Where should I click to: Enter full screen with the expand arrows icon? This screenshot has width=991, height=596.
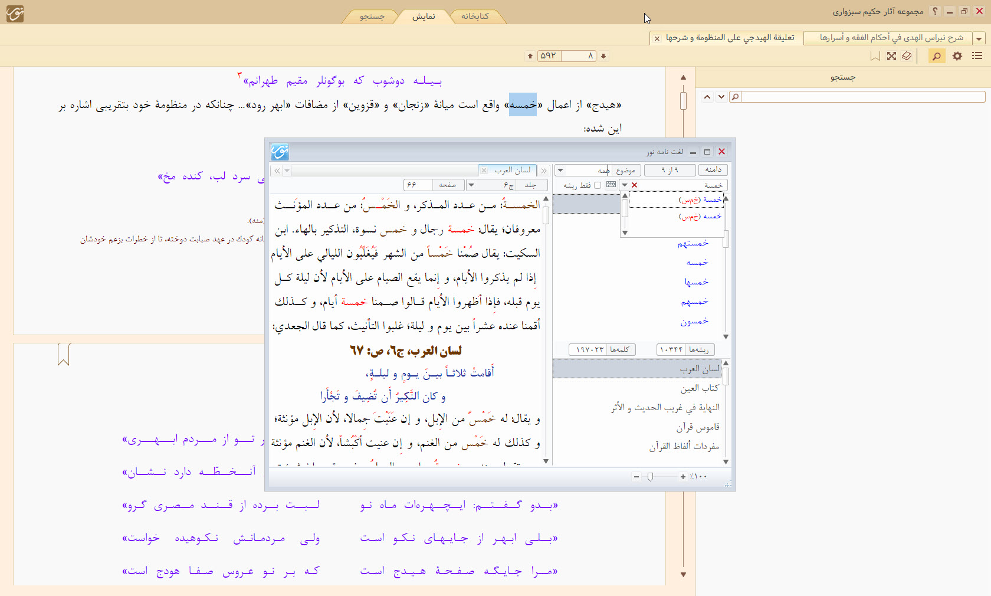tap(891, 56)
